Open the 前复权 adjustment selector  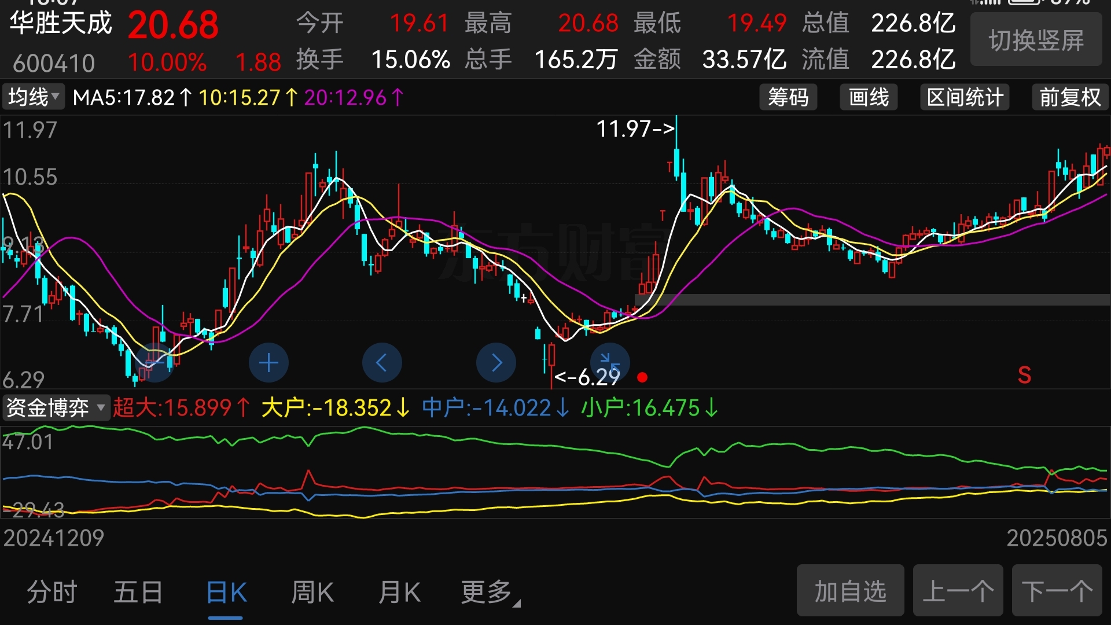click(1070, 97)
